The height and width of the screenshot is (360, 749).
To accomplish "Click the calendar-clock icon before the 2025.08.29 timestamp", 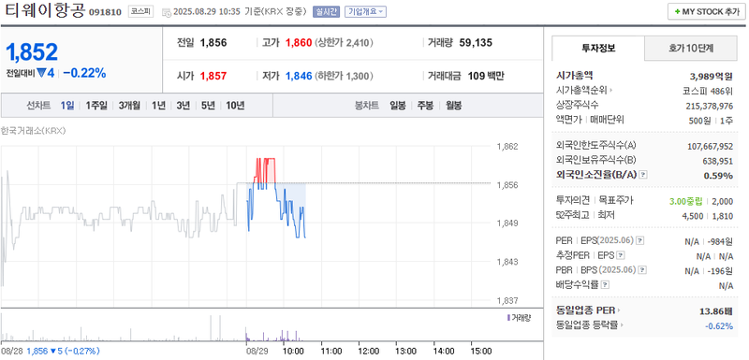I will click(167, 12).
